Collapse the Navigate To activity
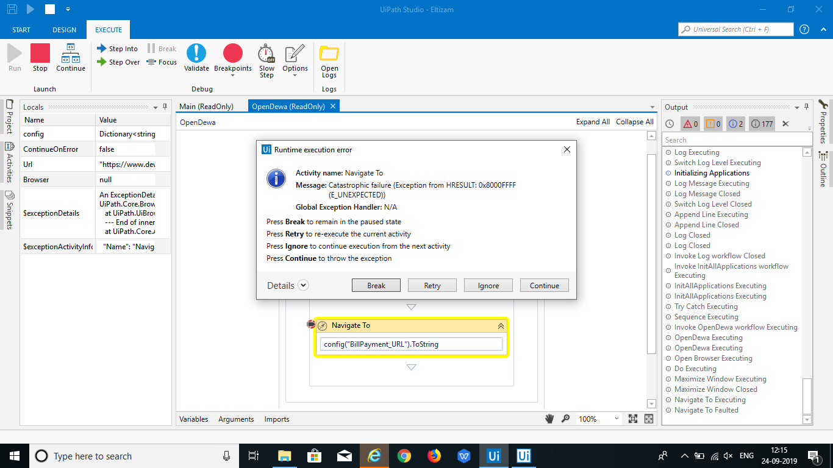The height and width of the screenshot is (468, 833). click(x=501, y=326)
